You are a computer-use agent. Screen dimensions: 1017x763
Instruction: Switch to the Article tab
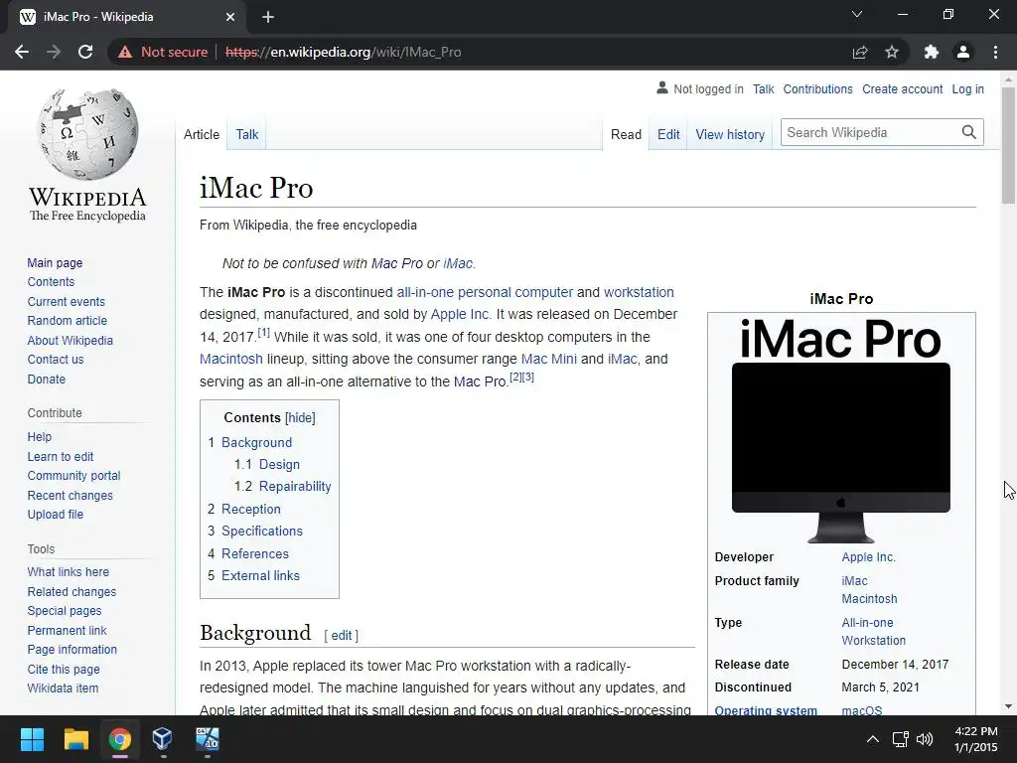click(x=202, y=134)
